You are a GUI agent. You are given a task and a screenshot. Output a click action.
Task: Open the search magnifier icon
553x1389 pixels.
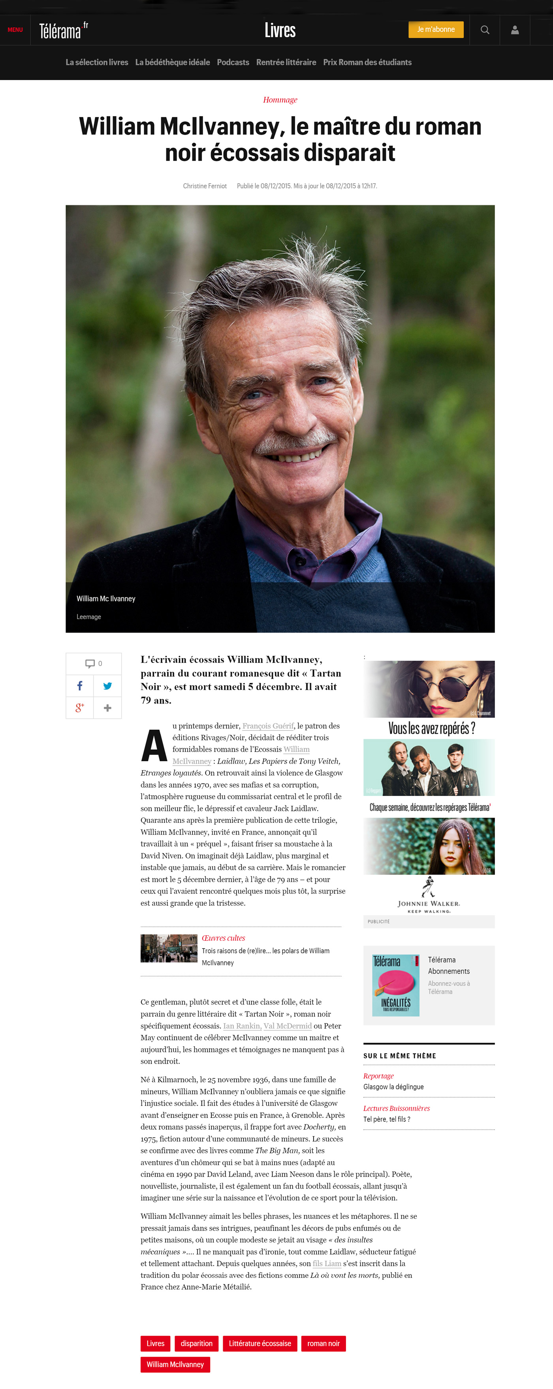[485, 30]
